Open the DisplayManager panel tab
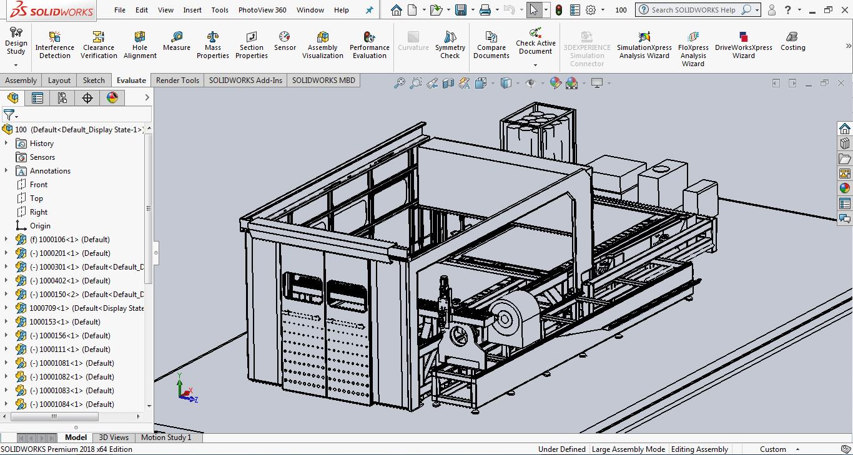Screen dimensions: 853x455 tap(112, 97)
